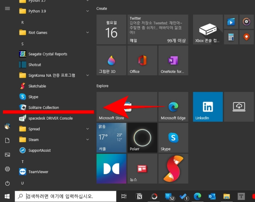Image resolution: width=255 pixels, height=202 pixels.
Task: Open the Polarr tile
Action: (142, 138)
